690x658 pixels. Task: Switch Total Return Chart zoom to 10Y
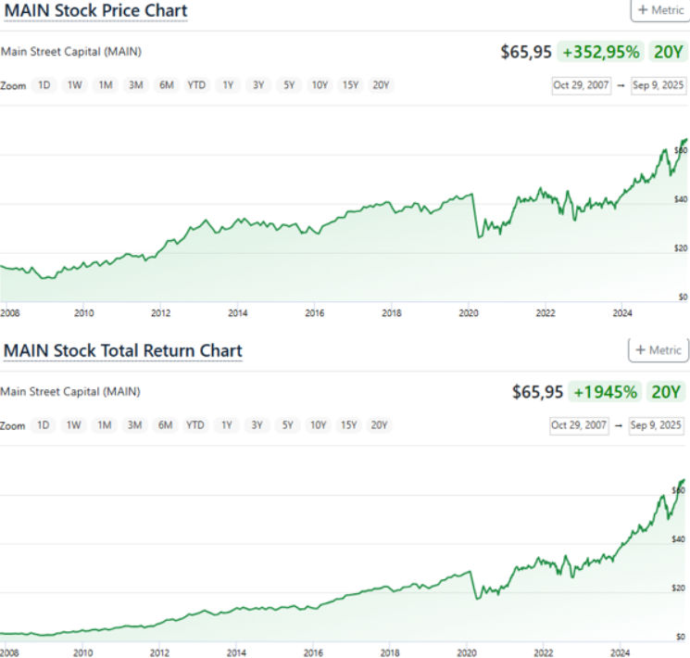[318, 425]
